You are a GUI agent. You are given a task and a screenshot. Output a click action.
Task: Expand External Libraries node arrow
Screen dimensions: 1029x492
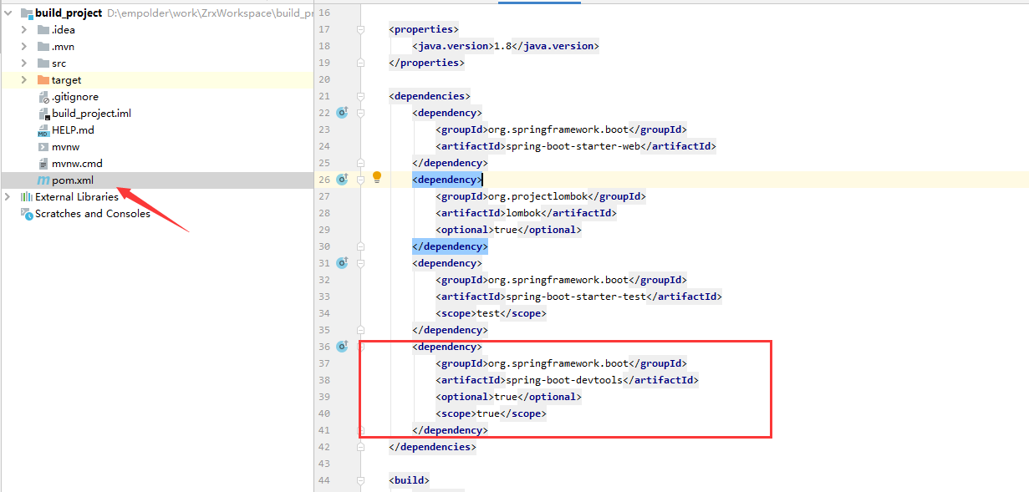click(8, 197)
